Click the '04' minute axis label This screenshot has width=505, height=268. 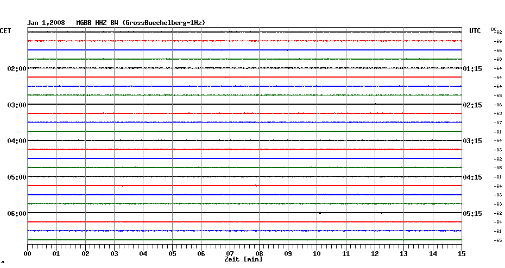[x=143, y=254]
